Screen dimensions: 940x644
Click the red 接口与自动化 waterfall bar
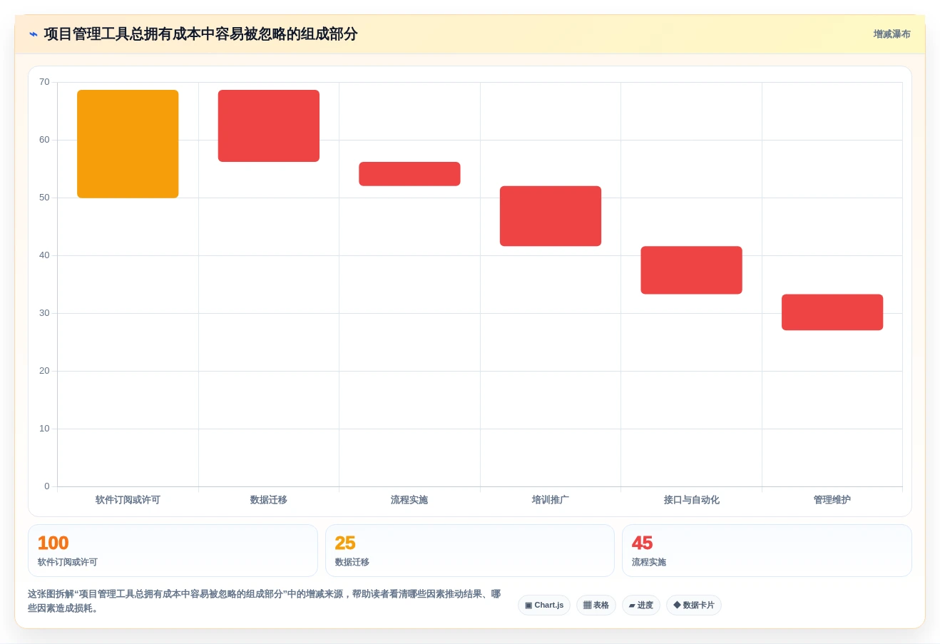[691, 270]
